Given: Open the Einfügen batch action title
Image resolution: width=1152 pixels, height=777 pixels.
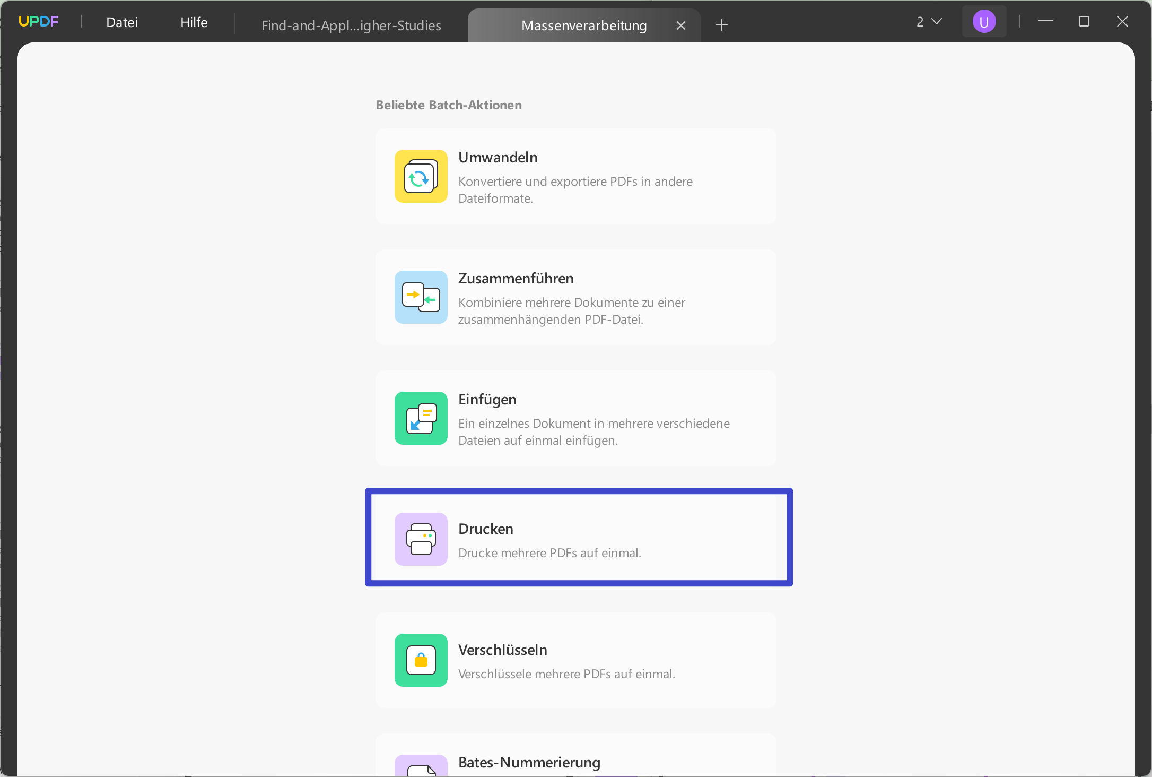Looking at the screenshot, I should click(487, 400).
